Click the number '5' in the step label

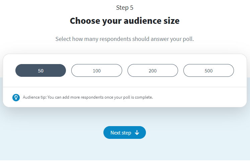pos(132,8)
